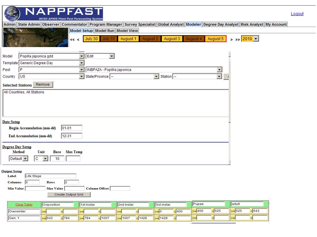Open the Global Analyst tab
This screenshot has width=317, height=237.
171,24
